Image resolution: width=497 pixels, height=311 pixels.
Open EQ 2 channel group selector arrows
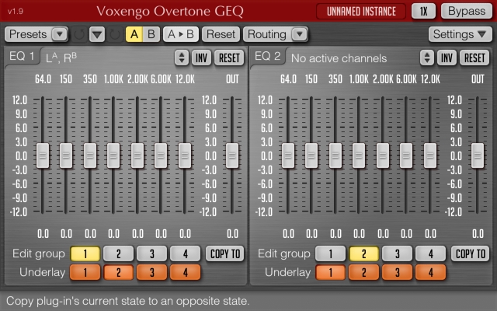427,58
